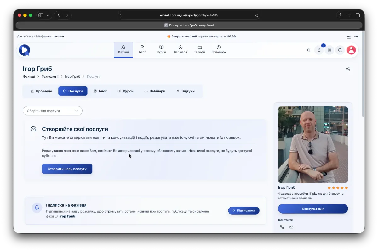Open the calendar icon with notification badge
The height and width of the screenshot is (251, 378).
tap(319, 50)
